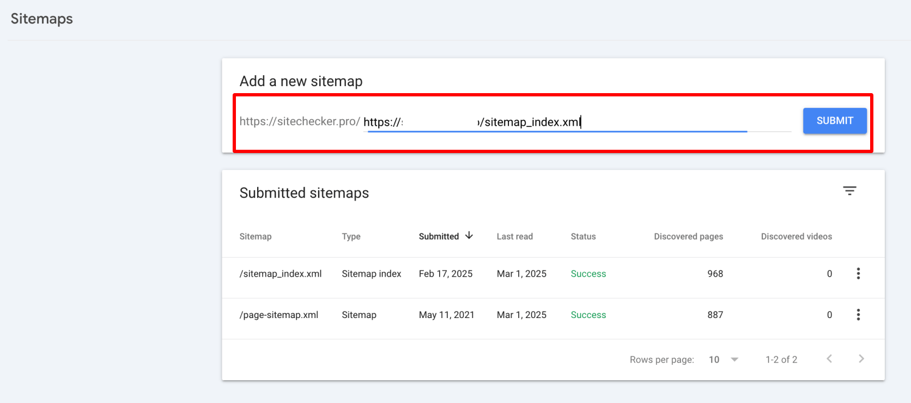Click Mar 1, 2025 for /sitemap_index.xml

coord(521,273)
